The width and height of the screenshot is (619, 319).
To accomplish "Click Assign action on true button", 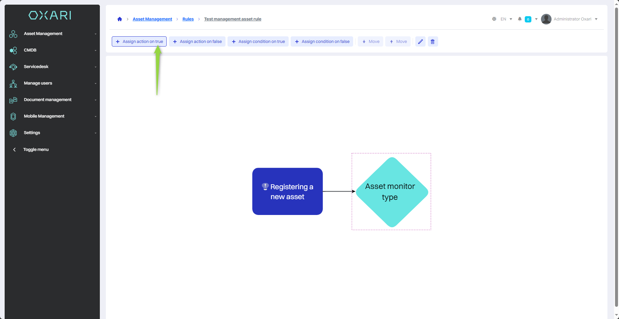I will click(x=139, y=42).
